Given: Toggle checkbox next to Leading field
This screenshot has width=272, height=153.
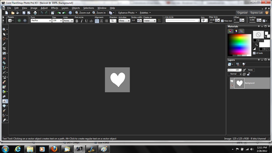Looking at the screenshot, I should [264, 21].
